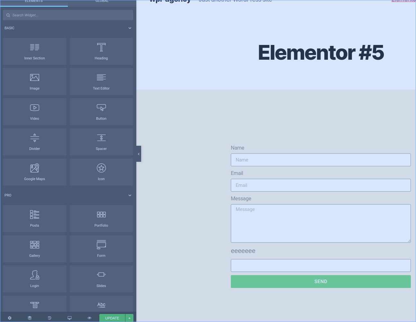This screenshot has width=416, height=322.
Task: Select the Text Editor widget
Action: [x=101, y=82]
